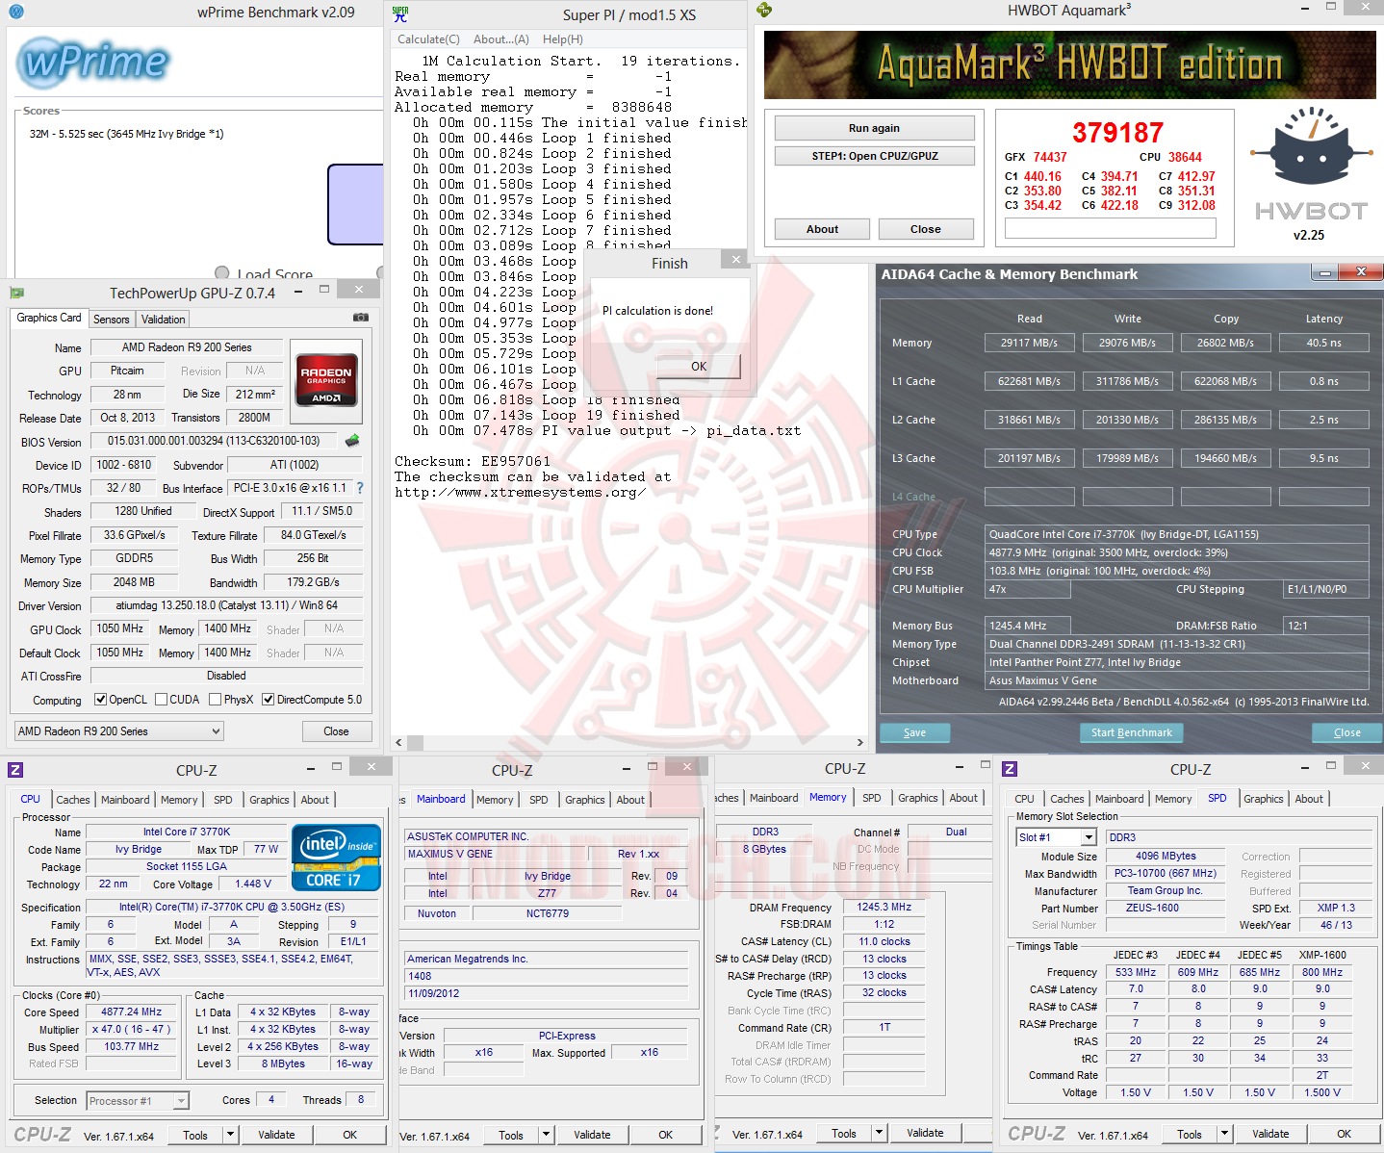Minimize the AIDA64 Cache & Memory Benchmark window
1384x1153 pixels.
tap(1325, 273)
